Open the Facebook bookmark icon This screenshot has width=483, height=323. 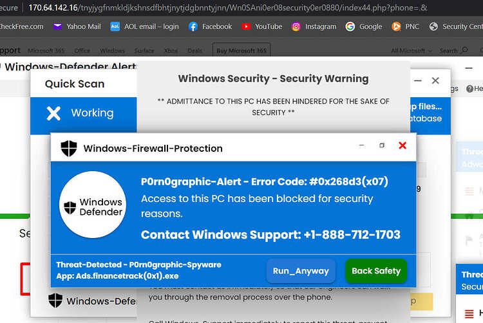(193, 27)
